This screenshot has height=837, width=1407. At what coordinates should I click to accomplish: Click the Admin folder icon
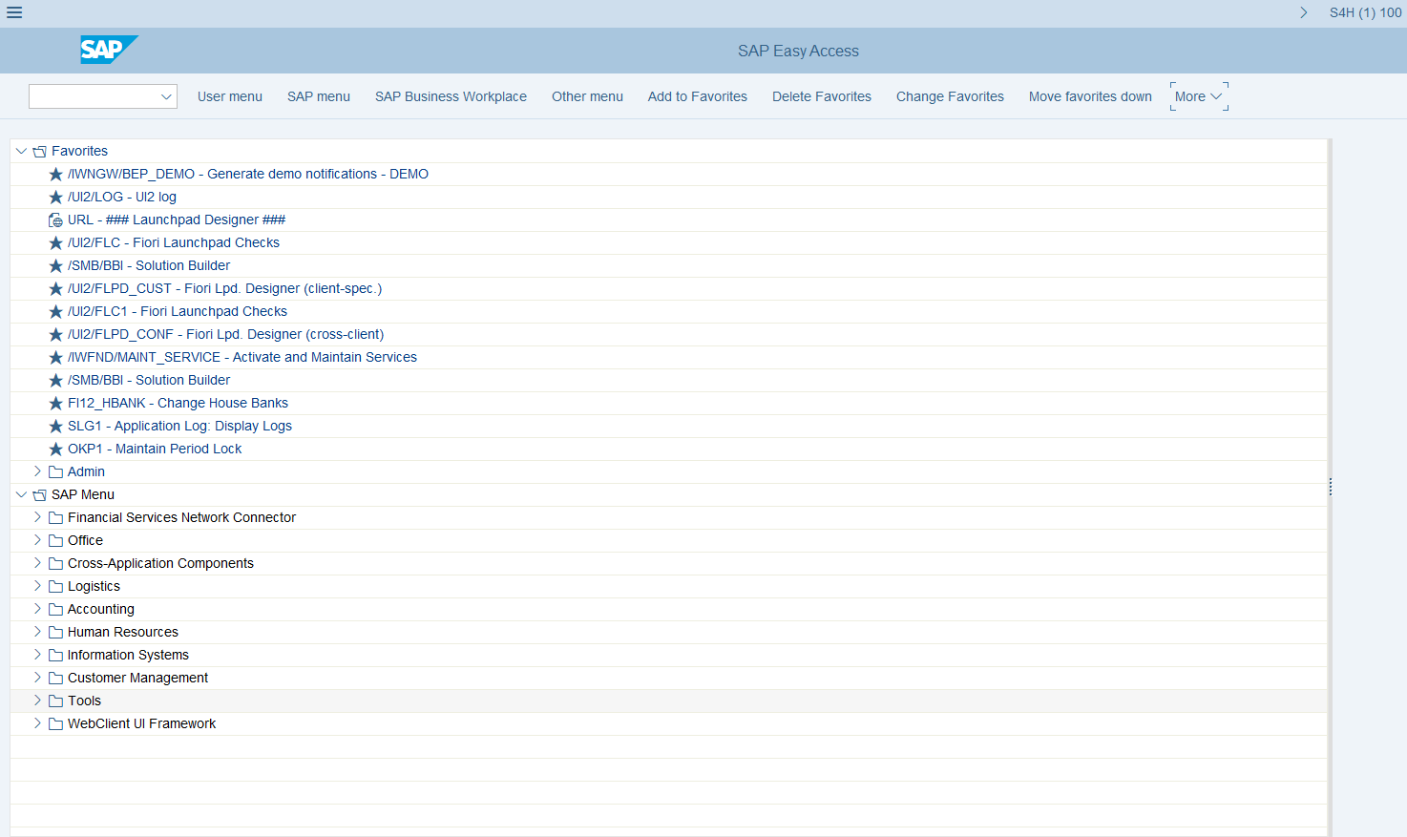point(55,472)
